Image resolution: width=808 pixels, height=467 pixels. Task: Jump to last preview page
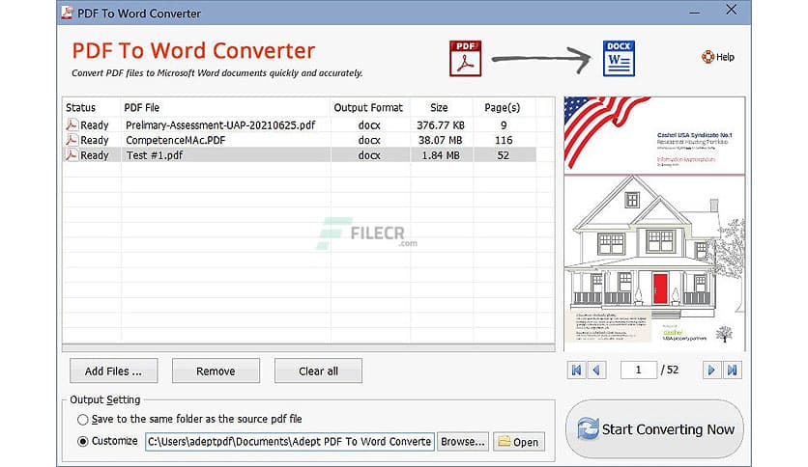pos(733,370)
